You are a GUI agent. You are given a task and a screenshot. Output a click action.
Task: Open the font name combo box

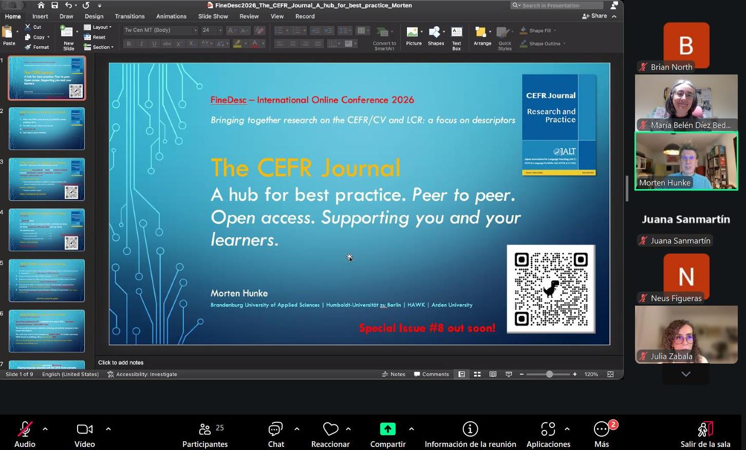[160, 30]
